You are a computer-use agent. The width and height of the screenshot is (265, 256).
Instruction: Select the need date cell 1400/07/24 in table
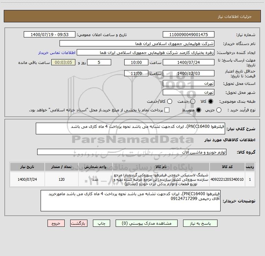[27, 179]
